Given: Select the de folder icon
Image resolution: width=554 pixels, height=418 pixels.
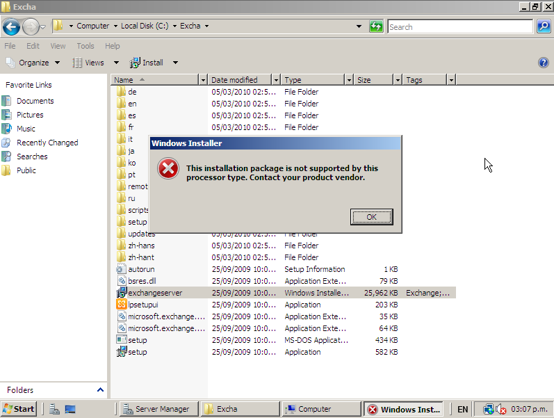Looking at the screenshot, I should (121, 92).
